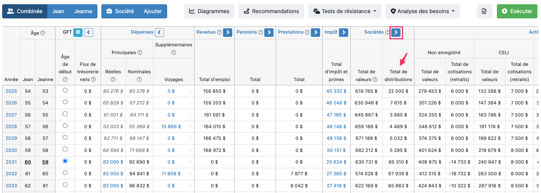
Task: Switch to the Jeanne tab
Action: coord(83,11)
